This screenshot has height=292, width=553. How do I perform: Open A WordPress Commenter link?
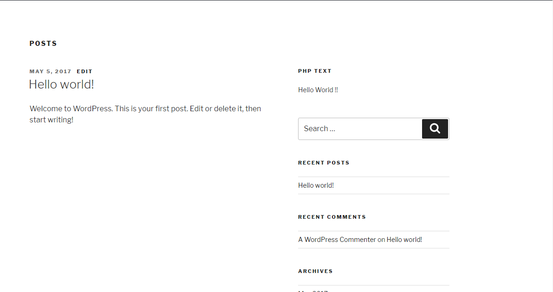coord(337,240)
